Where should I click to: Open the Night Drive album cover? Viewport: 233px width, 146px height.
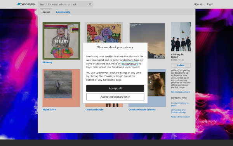coord(61,88)
